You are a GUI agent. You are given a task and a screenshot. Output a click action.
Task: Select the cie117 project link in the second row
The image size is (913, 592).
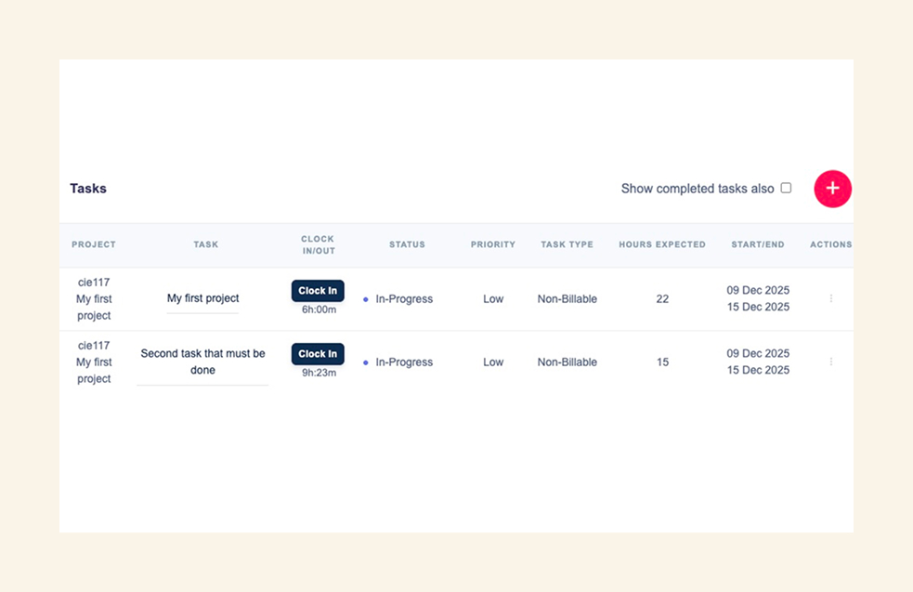point(93,345)
